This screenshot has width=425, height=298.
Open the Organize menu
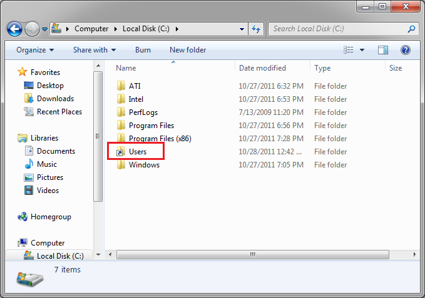[x=35, y=50]
